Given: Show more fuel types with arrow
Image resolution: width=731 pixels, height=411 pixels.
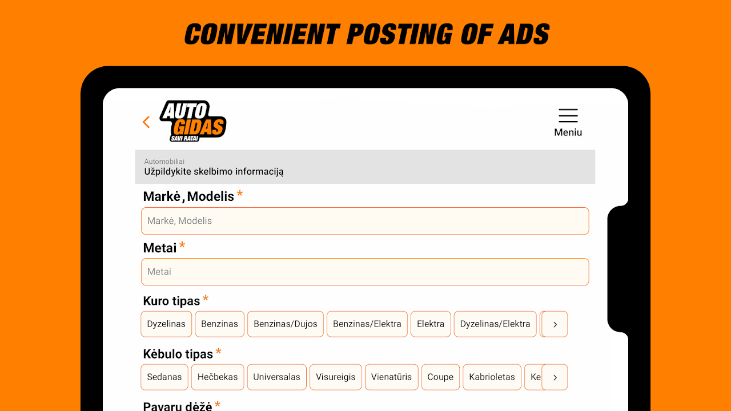Looking at the screenshot, I should coord(555,324).
